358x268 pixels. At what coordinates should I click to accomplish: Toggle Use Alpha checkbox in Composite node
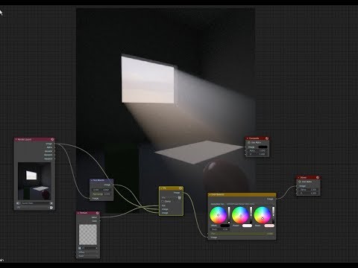(248, 143)
